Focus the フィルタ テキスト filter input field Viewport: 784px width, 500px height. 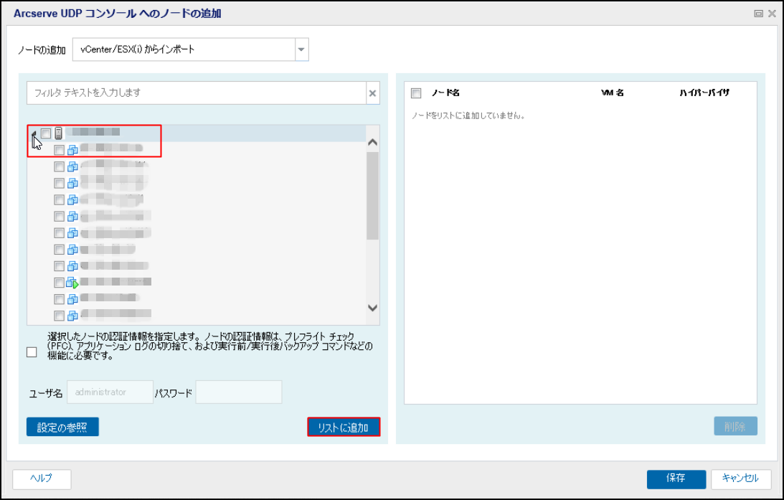[x=197, y=93]
